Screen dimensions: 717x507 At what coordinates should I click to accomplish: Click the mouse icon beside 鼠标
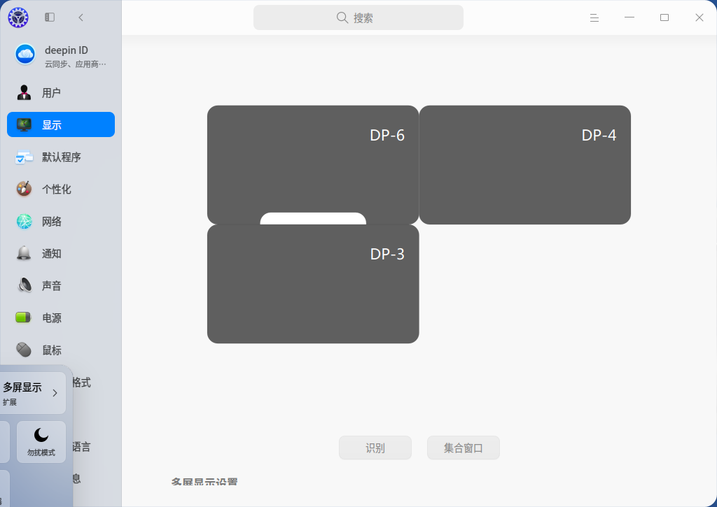[x=24, y=350]
